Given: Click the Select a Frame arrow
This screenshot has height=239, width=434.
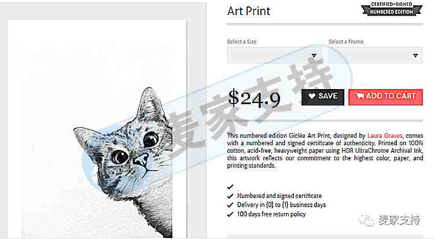Looking at the screenshot, I should click(415, 56).
